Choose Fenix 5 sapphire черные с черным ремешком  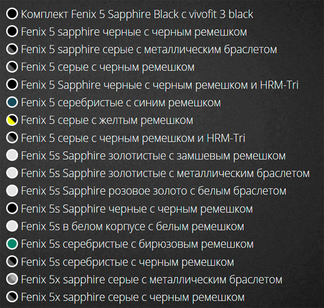point(134,32)
